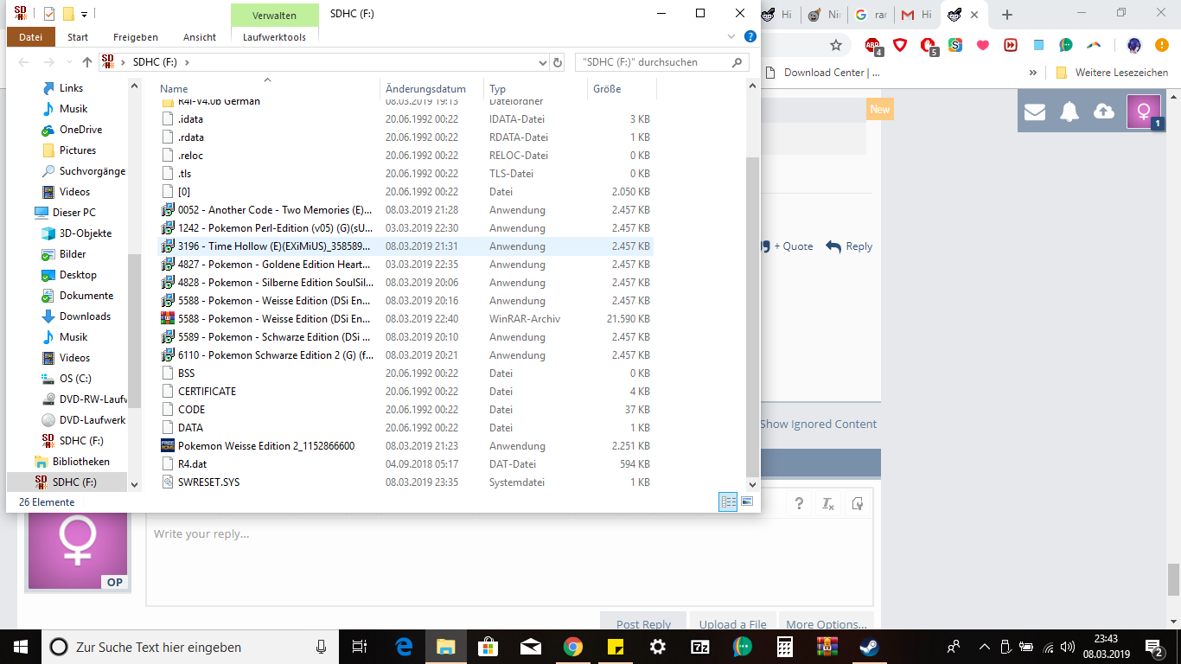The image size is (1181, 664).
Task: Open the forum inbox envelope icon
Action: tap(1035, 112)
